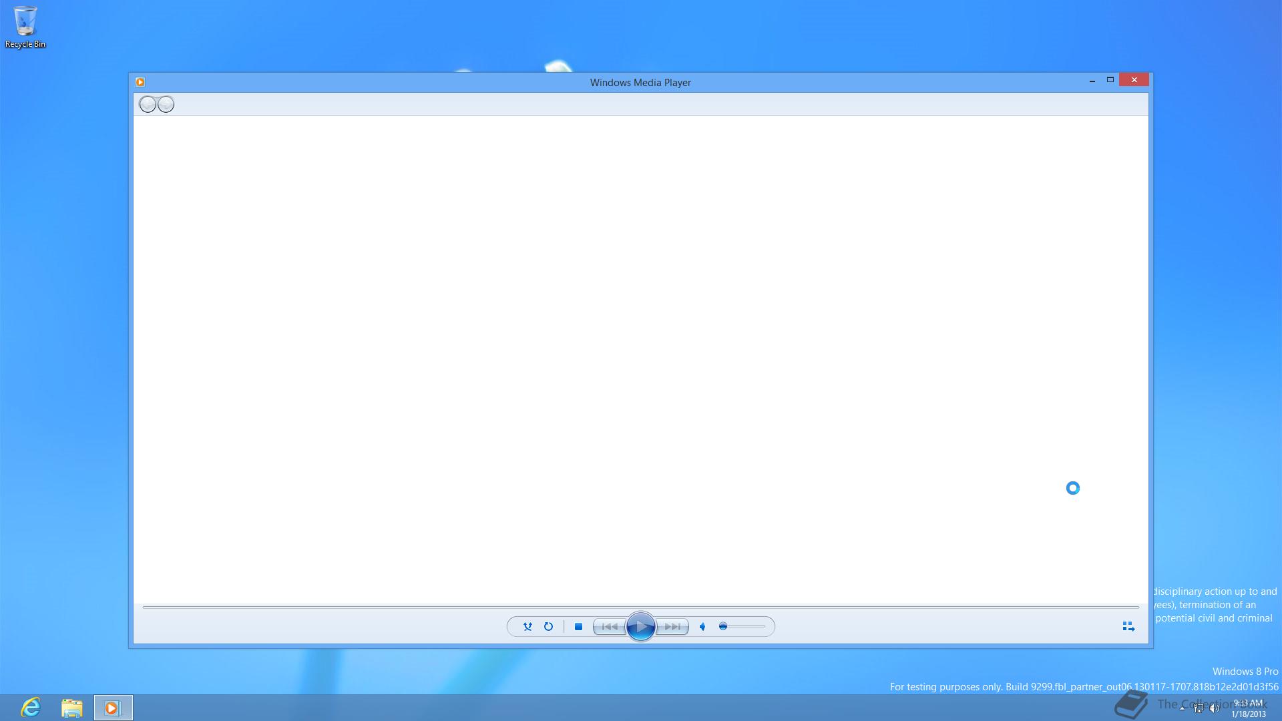
Task: Open the network tray icon
Action: coord(1199,708)
